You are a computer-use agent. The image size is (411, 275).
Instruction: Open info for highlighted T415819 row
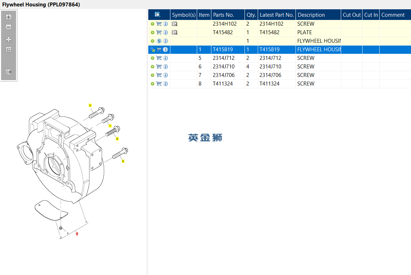[x=165, y=50]
